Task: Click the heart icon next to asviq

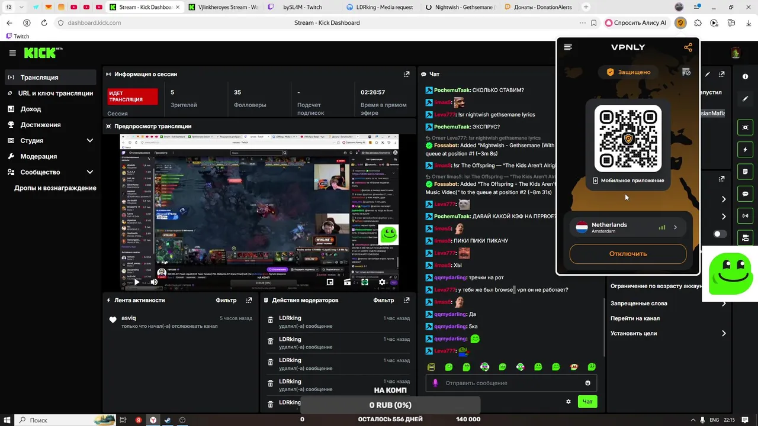Action: (113, 320)
